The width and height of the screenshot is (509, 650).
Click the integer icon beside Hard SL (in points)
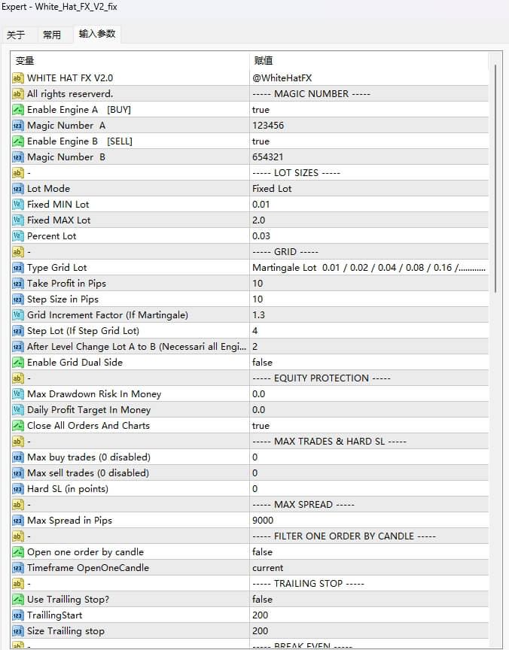click(x=18, y=489)
